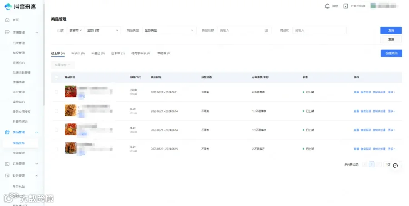Collapse the 财务管理 sidebar section
Viewport: 409px width, 206px height.
tap(36, 176)
